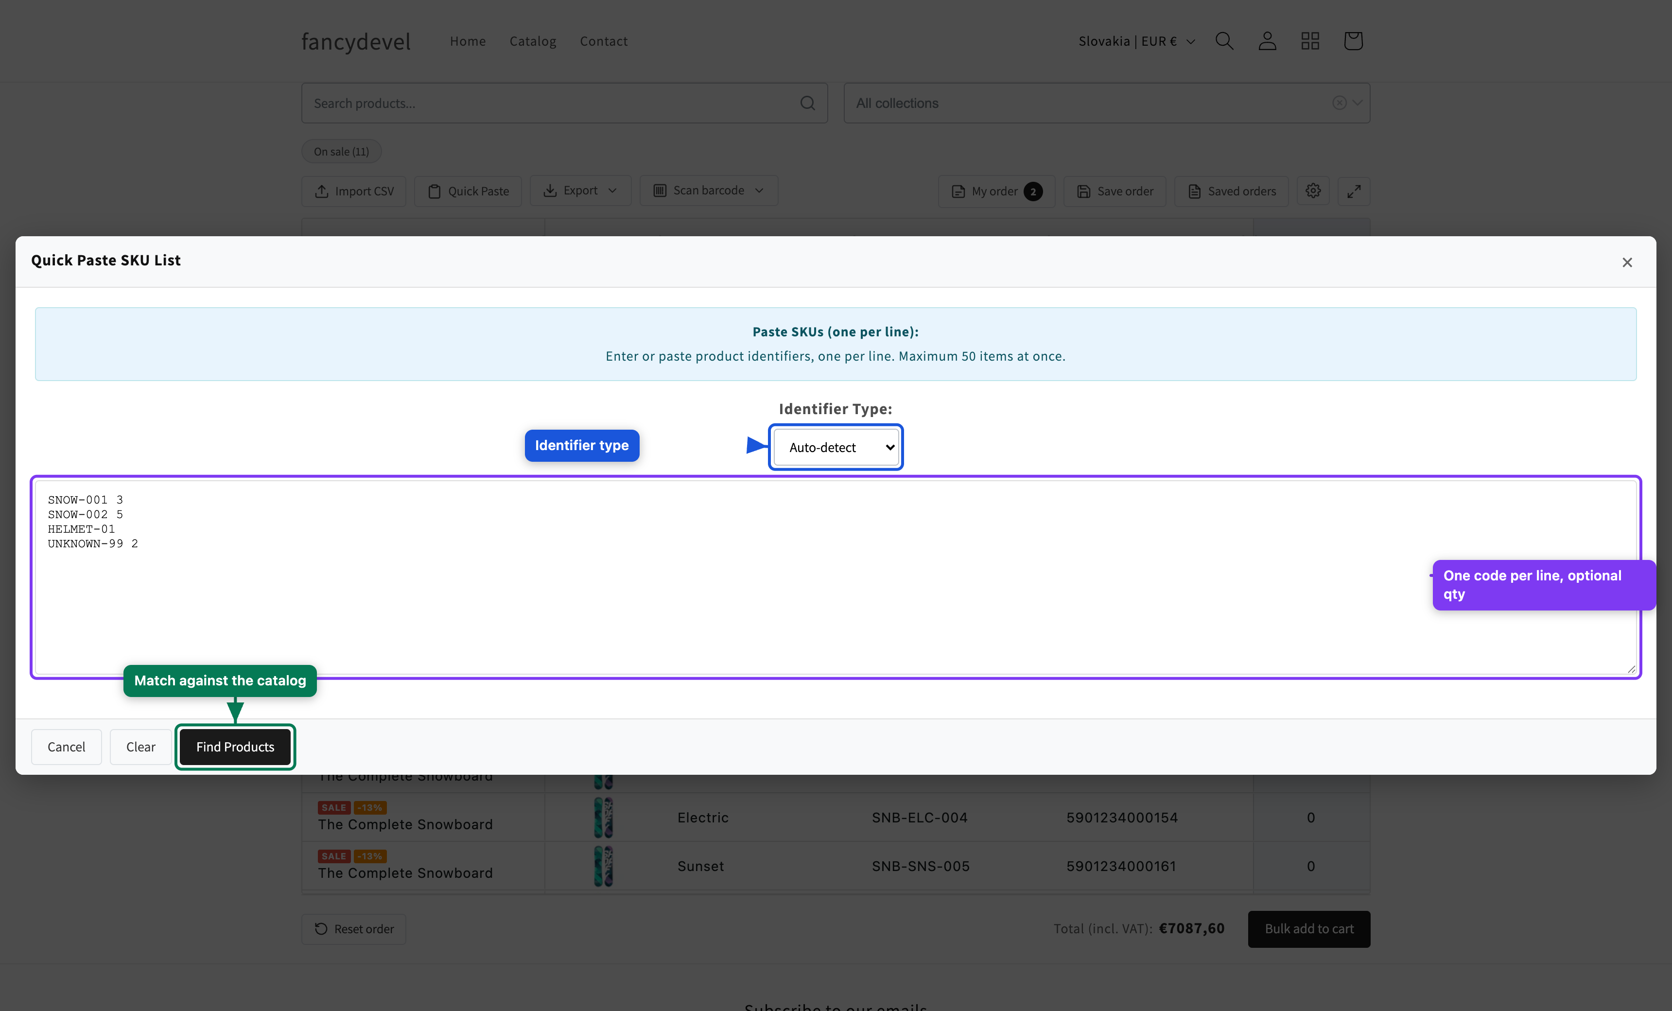Open the account profile icon
Screen dimensions: 1672x1011
(1267, 41)
